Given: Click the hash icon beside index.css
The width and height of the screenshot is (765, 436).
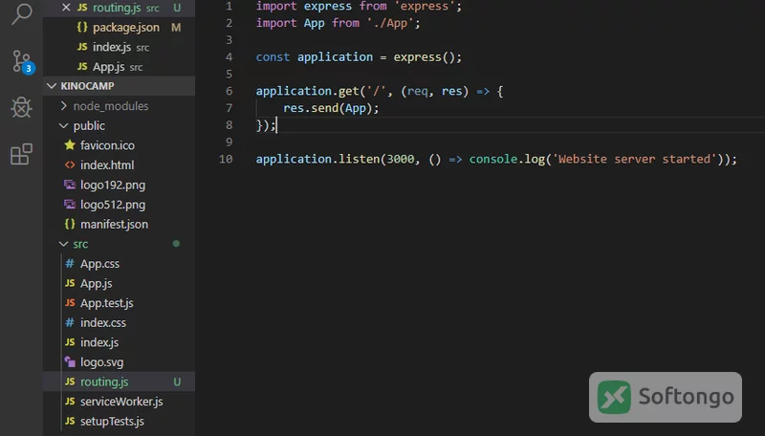Looking at the screenshot, I should tap(70, 322).
